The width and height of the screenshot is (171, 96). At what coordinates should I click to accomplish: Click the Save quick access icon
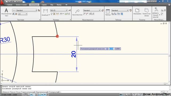point(12,1)
